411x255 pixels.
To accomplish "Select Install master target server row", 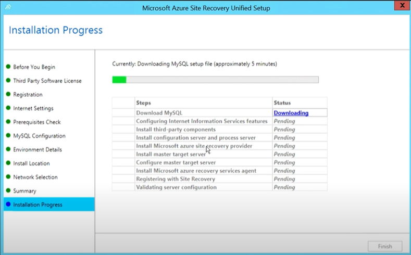I will [x=220, y=154].
